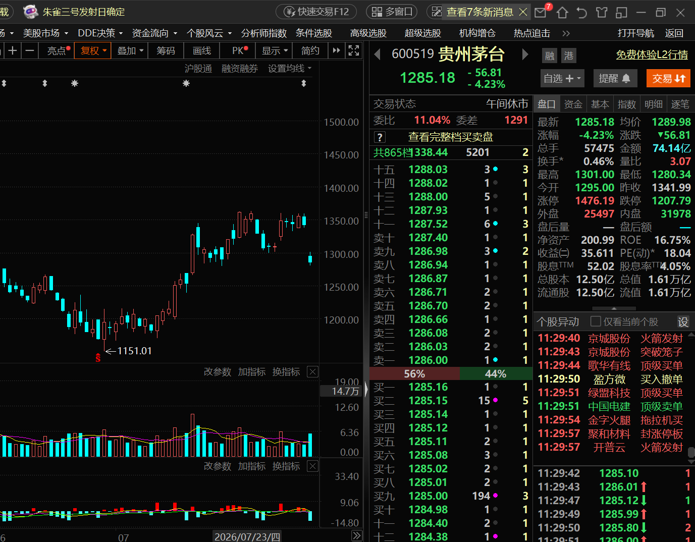Click the curved undo arrow icon
Screen dimensions: 695x542
[582, 12]
